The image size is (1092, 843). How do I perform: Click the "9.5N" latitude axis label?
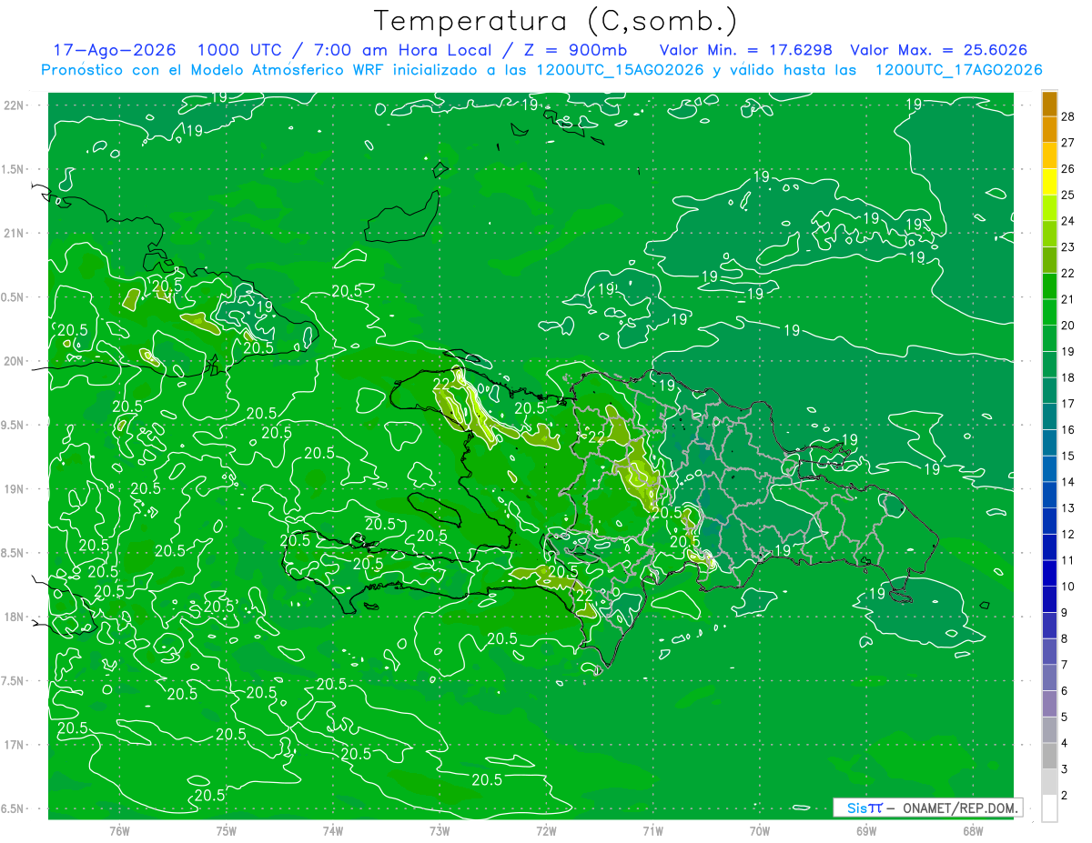(x=14, y=425)
